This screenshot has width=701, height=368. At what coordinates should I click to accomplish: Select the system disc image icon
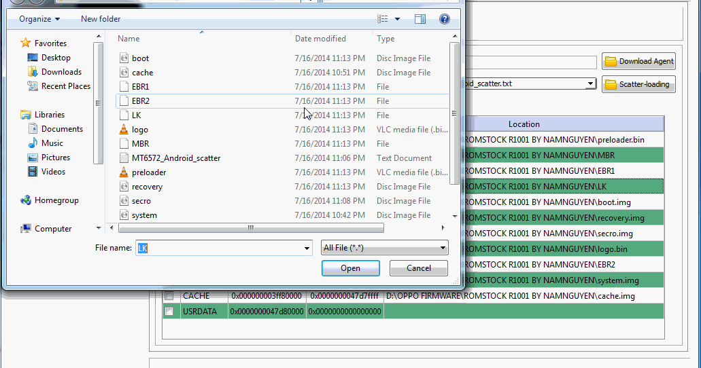pos(124,215)
